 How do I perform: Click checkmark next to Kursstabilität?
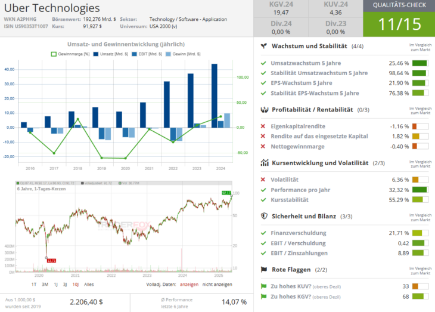click(263, 200)
